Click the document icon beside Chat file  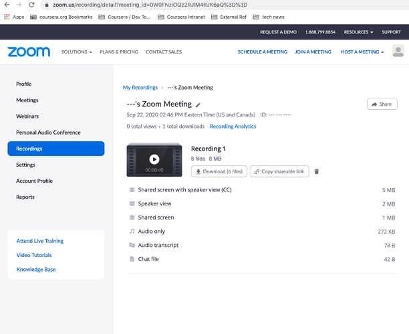pyautogui.click(x=132, y=259)
